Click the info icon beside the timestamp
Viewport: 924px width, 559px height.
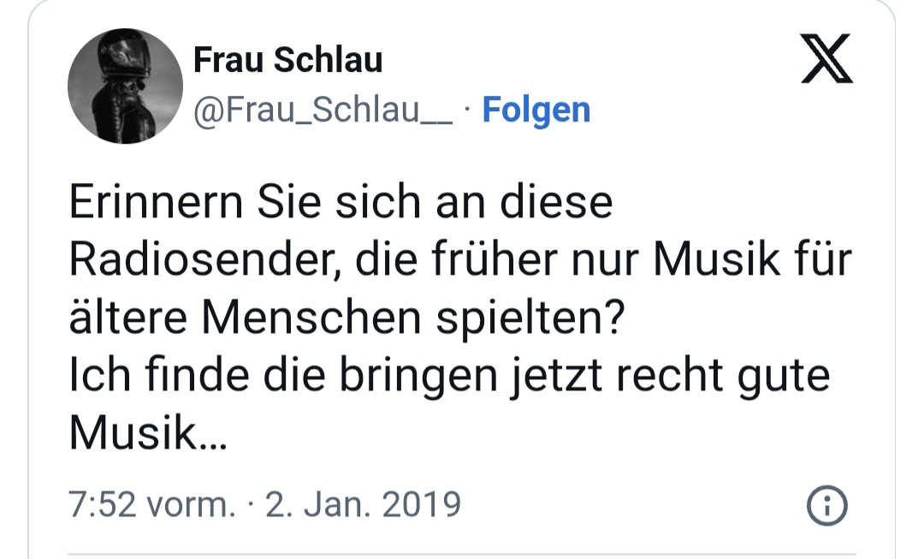click(x=827, y=507)
